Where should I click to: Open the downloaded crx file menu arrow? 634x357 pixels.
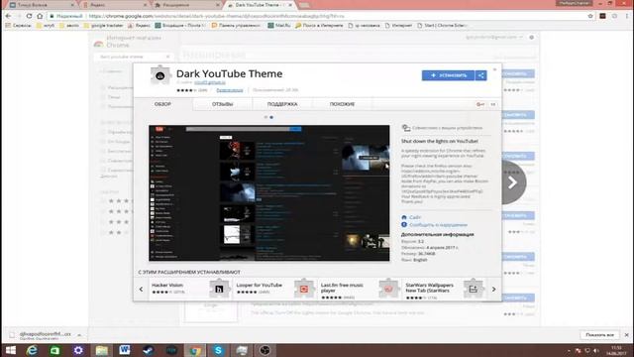(79, 335)
